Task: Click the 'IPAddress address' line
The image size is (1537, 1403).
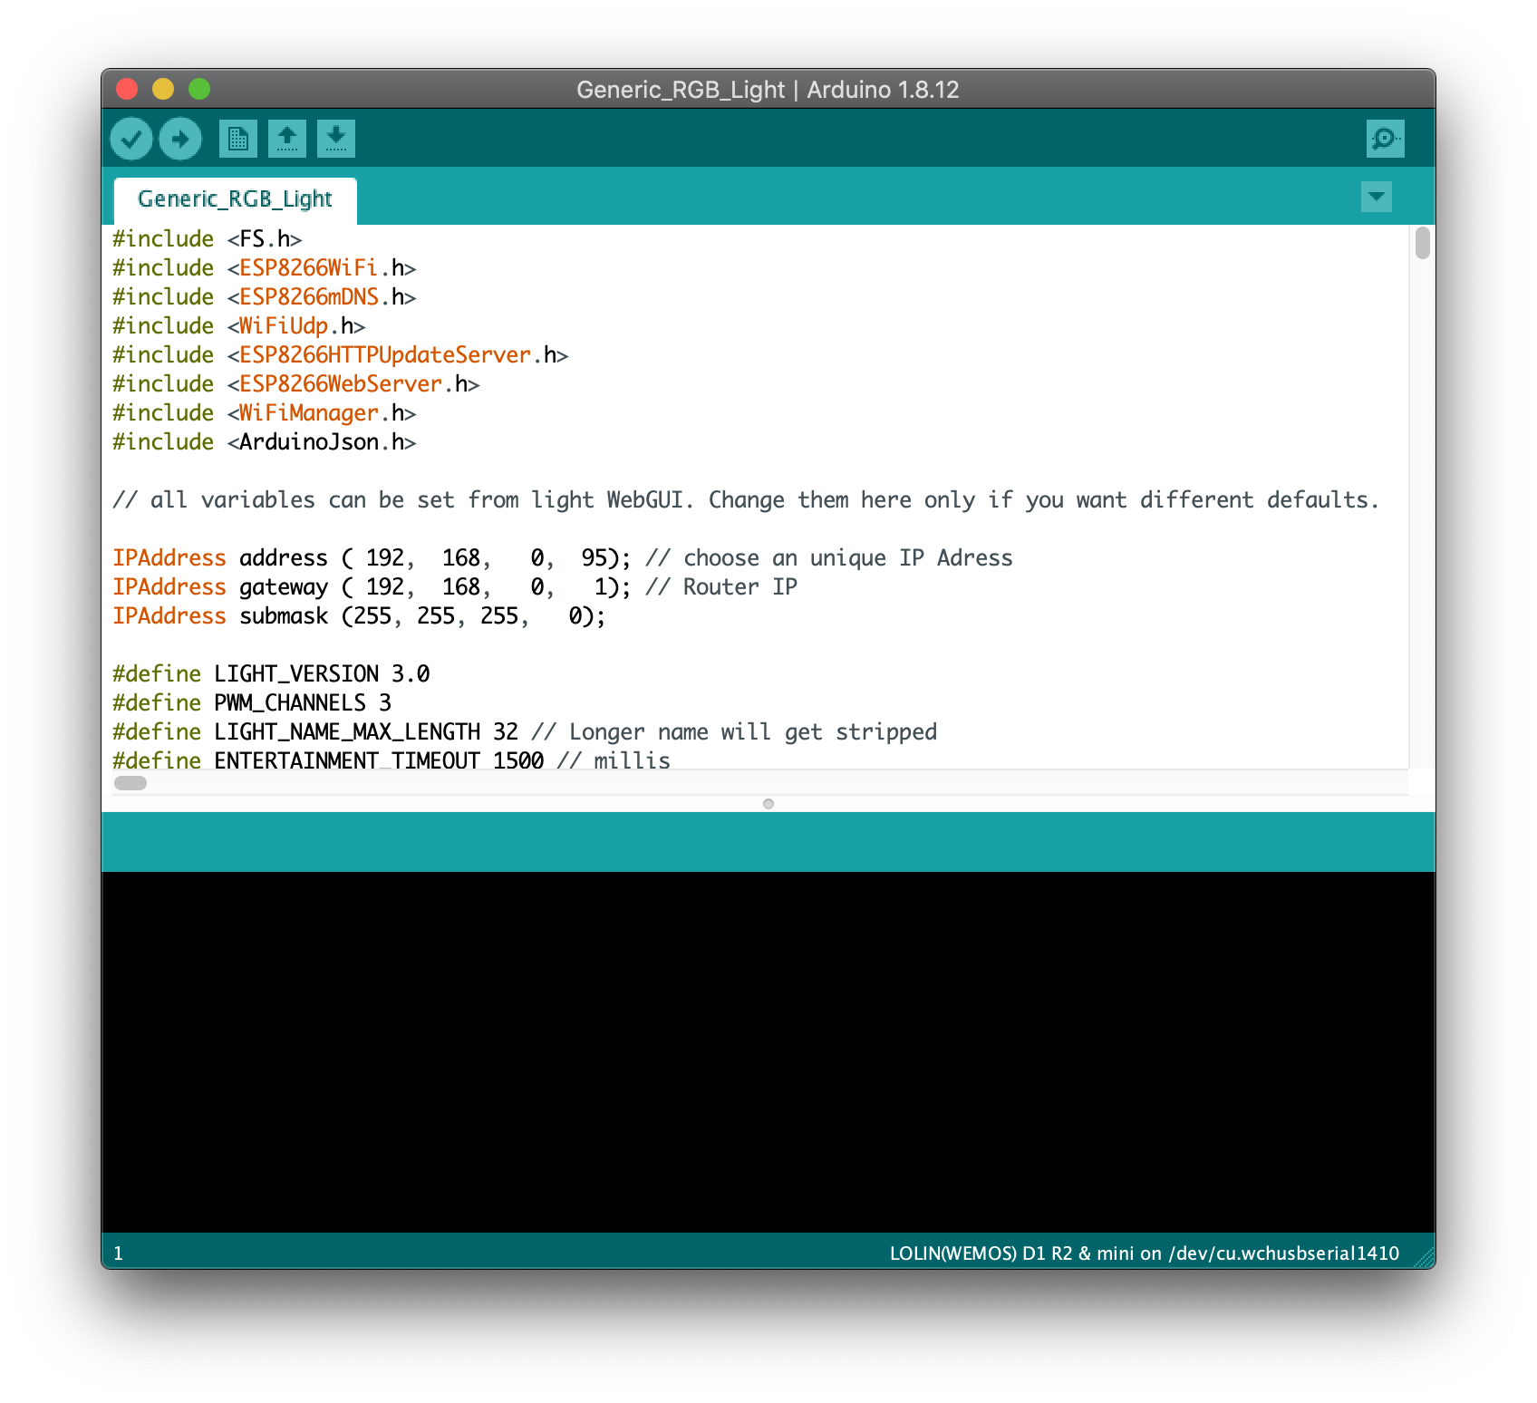Action: 563,558
